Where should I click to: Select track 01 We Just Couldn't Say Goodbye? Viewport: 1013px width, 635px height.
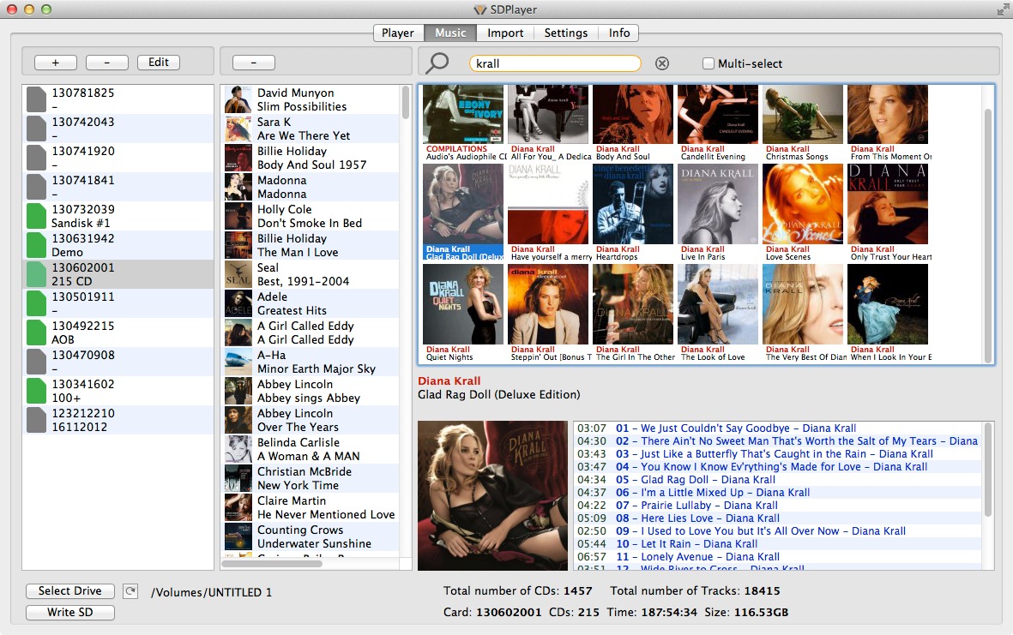click(778, 428)
